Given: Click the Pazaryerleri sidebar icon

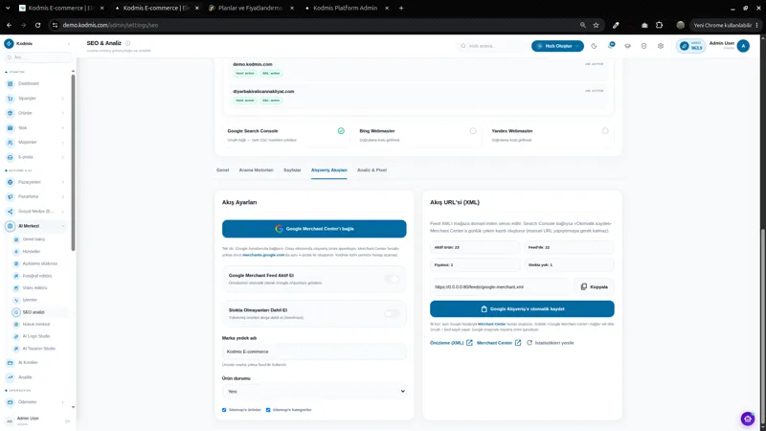Looking at the screenshot, I should click(11, 182).
